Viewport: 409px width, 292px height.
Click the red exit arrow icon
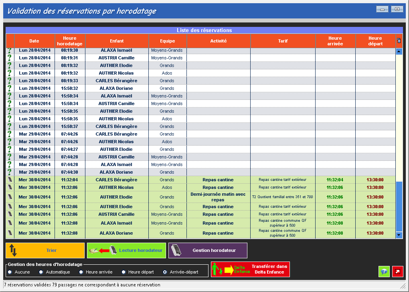[398, 272]
